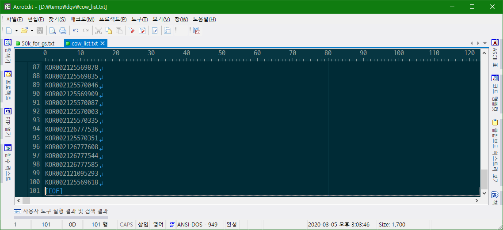Show the ASCII 표 panel on the right
This screenshot has height=230, width=503.
pyautogui.click(x=495, y=53)
